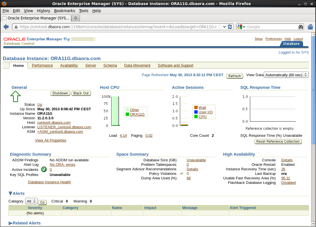The image size is (316, 227).
Task: Switch to the Performance tab
Action: [42, 65]
